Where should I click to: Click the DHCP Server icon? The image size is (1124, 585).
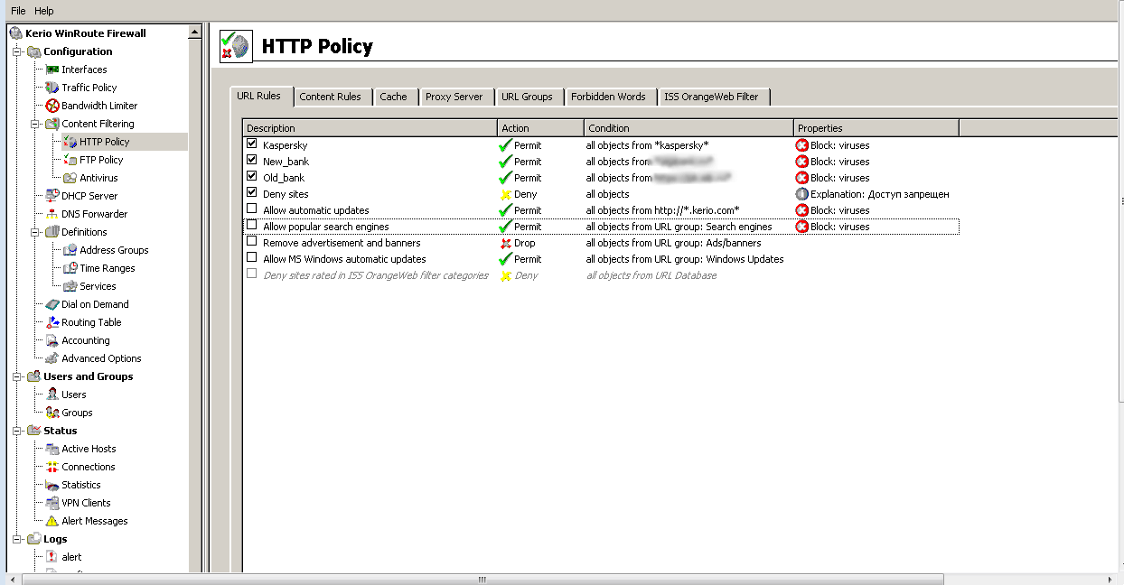tap(52, 196)
